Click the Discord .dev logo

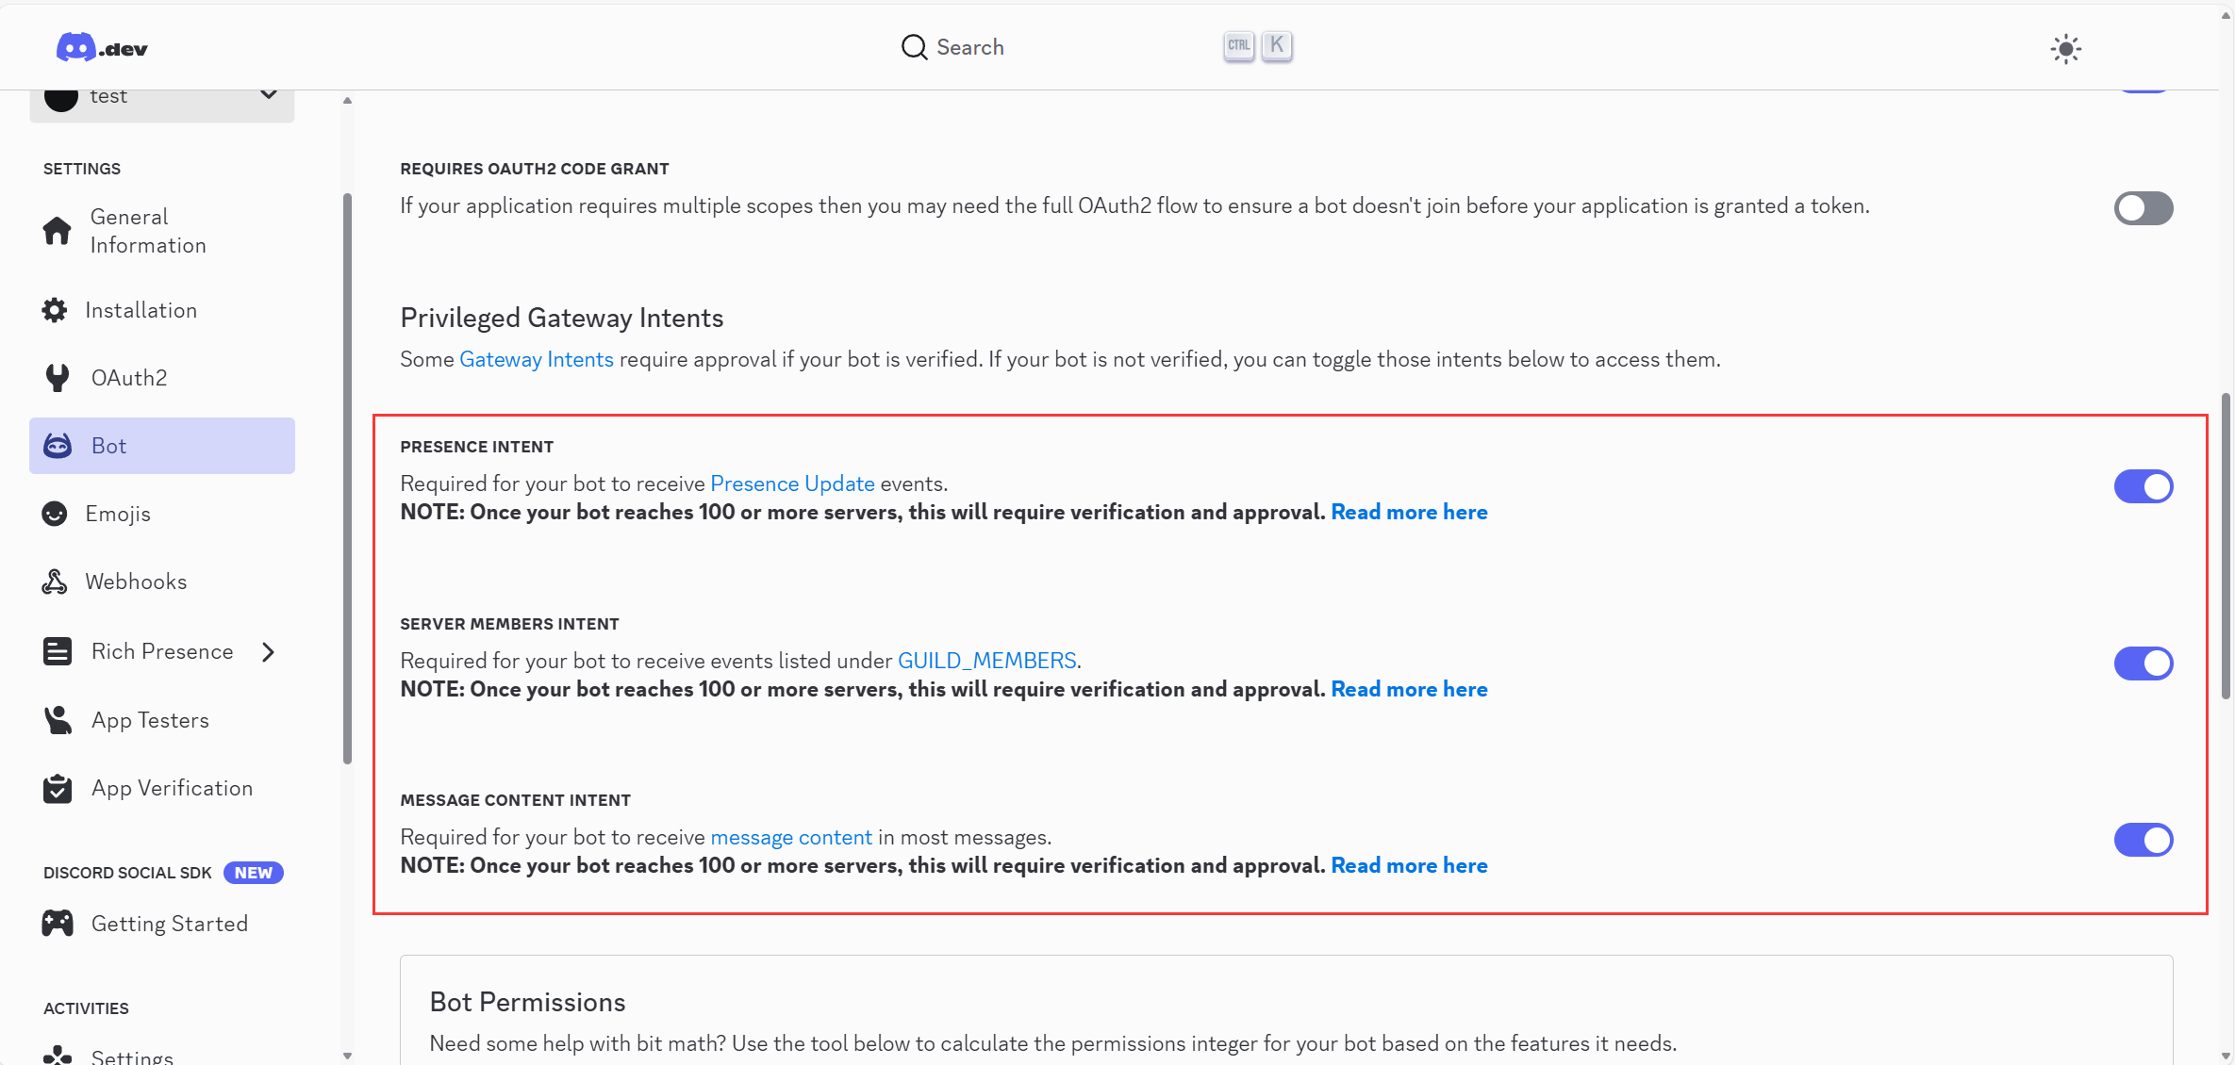[102, 47]
